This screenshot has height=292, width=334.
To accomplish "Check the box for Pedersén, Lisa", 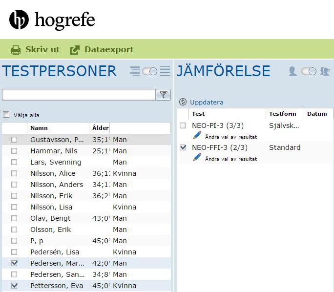I will (x=14, y=252).
